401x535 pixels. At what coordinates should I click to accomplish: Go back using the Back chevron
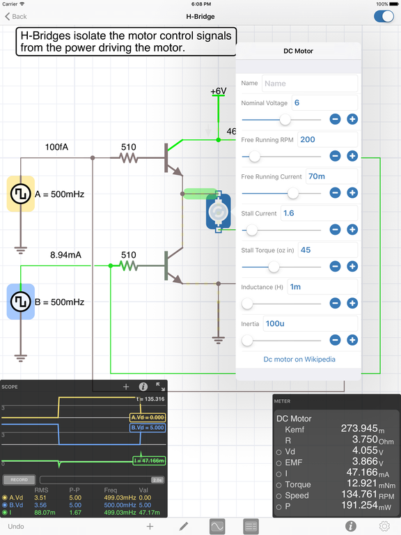click(x=16, y=17)
